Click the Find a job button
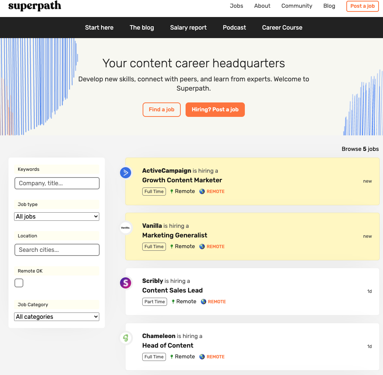Image resolution: width=383 pixels, height=375 pixels. (161, 109)
